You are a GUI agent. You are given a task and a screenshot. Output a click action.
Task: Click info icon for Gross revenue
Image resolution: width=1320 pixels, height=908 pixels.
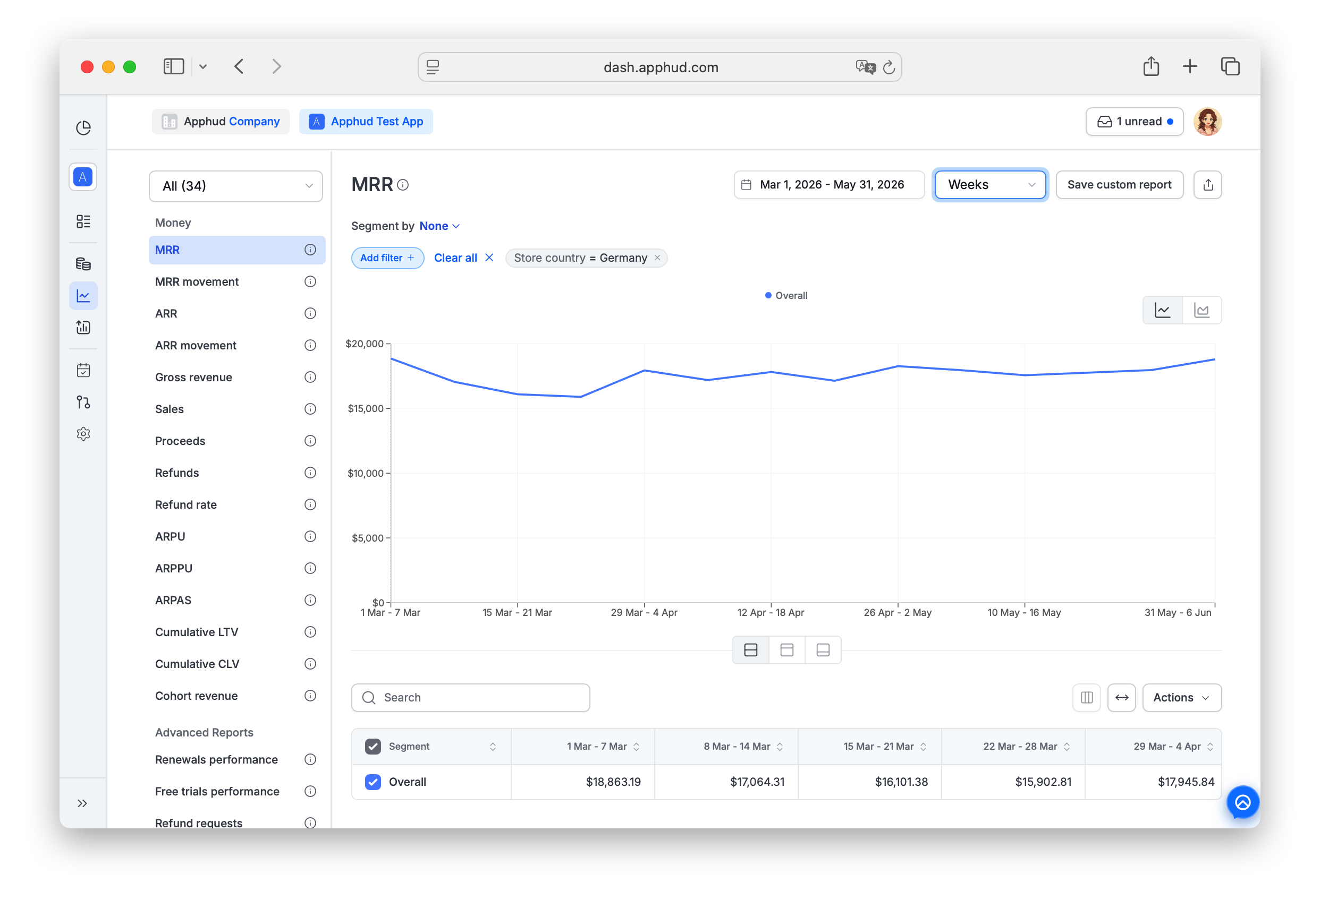pyautogui.click(x=310, y=377)
